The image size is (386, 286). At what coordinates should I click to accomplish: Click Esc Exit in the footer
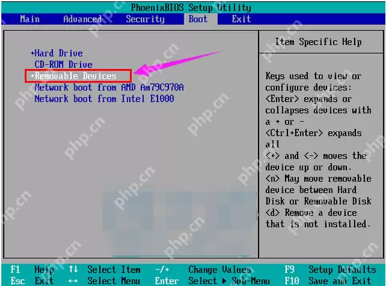point(31,280)
